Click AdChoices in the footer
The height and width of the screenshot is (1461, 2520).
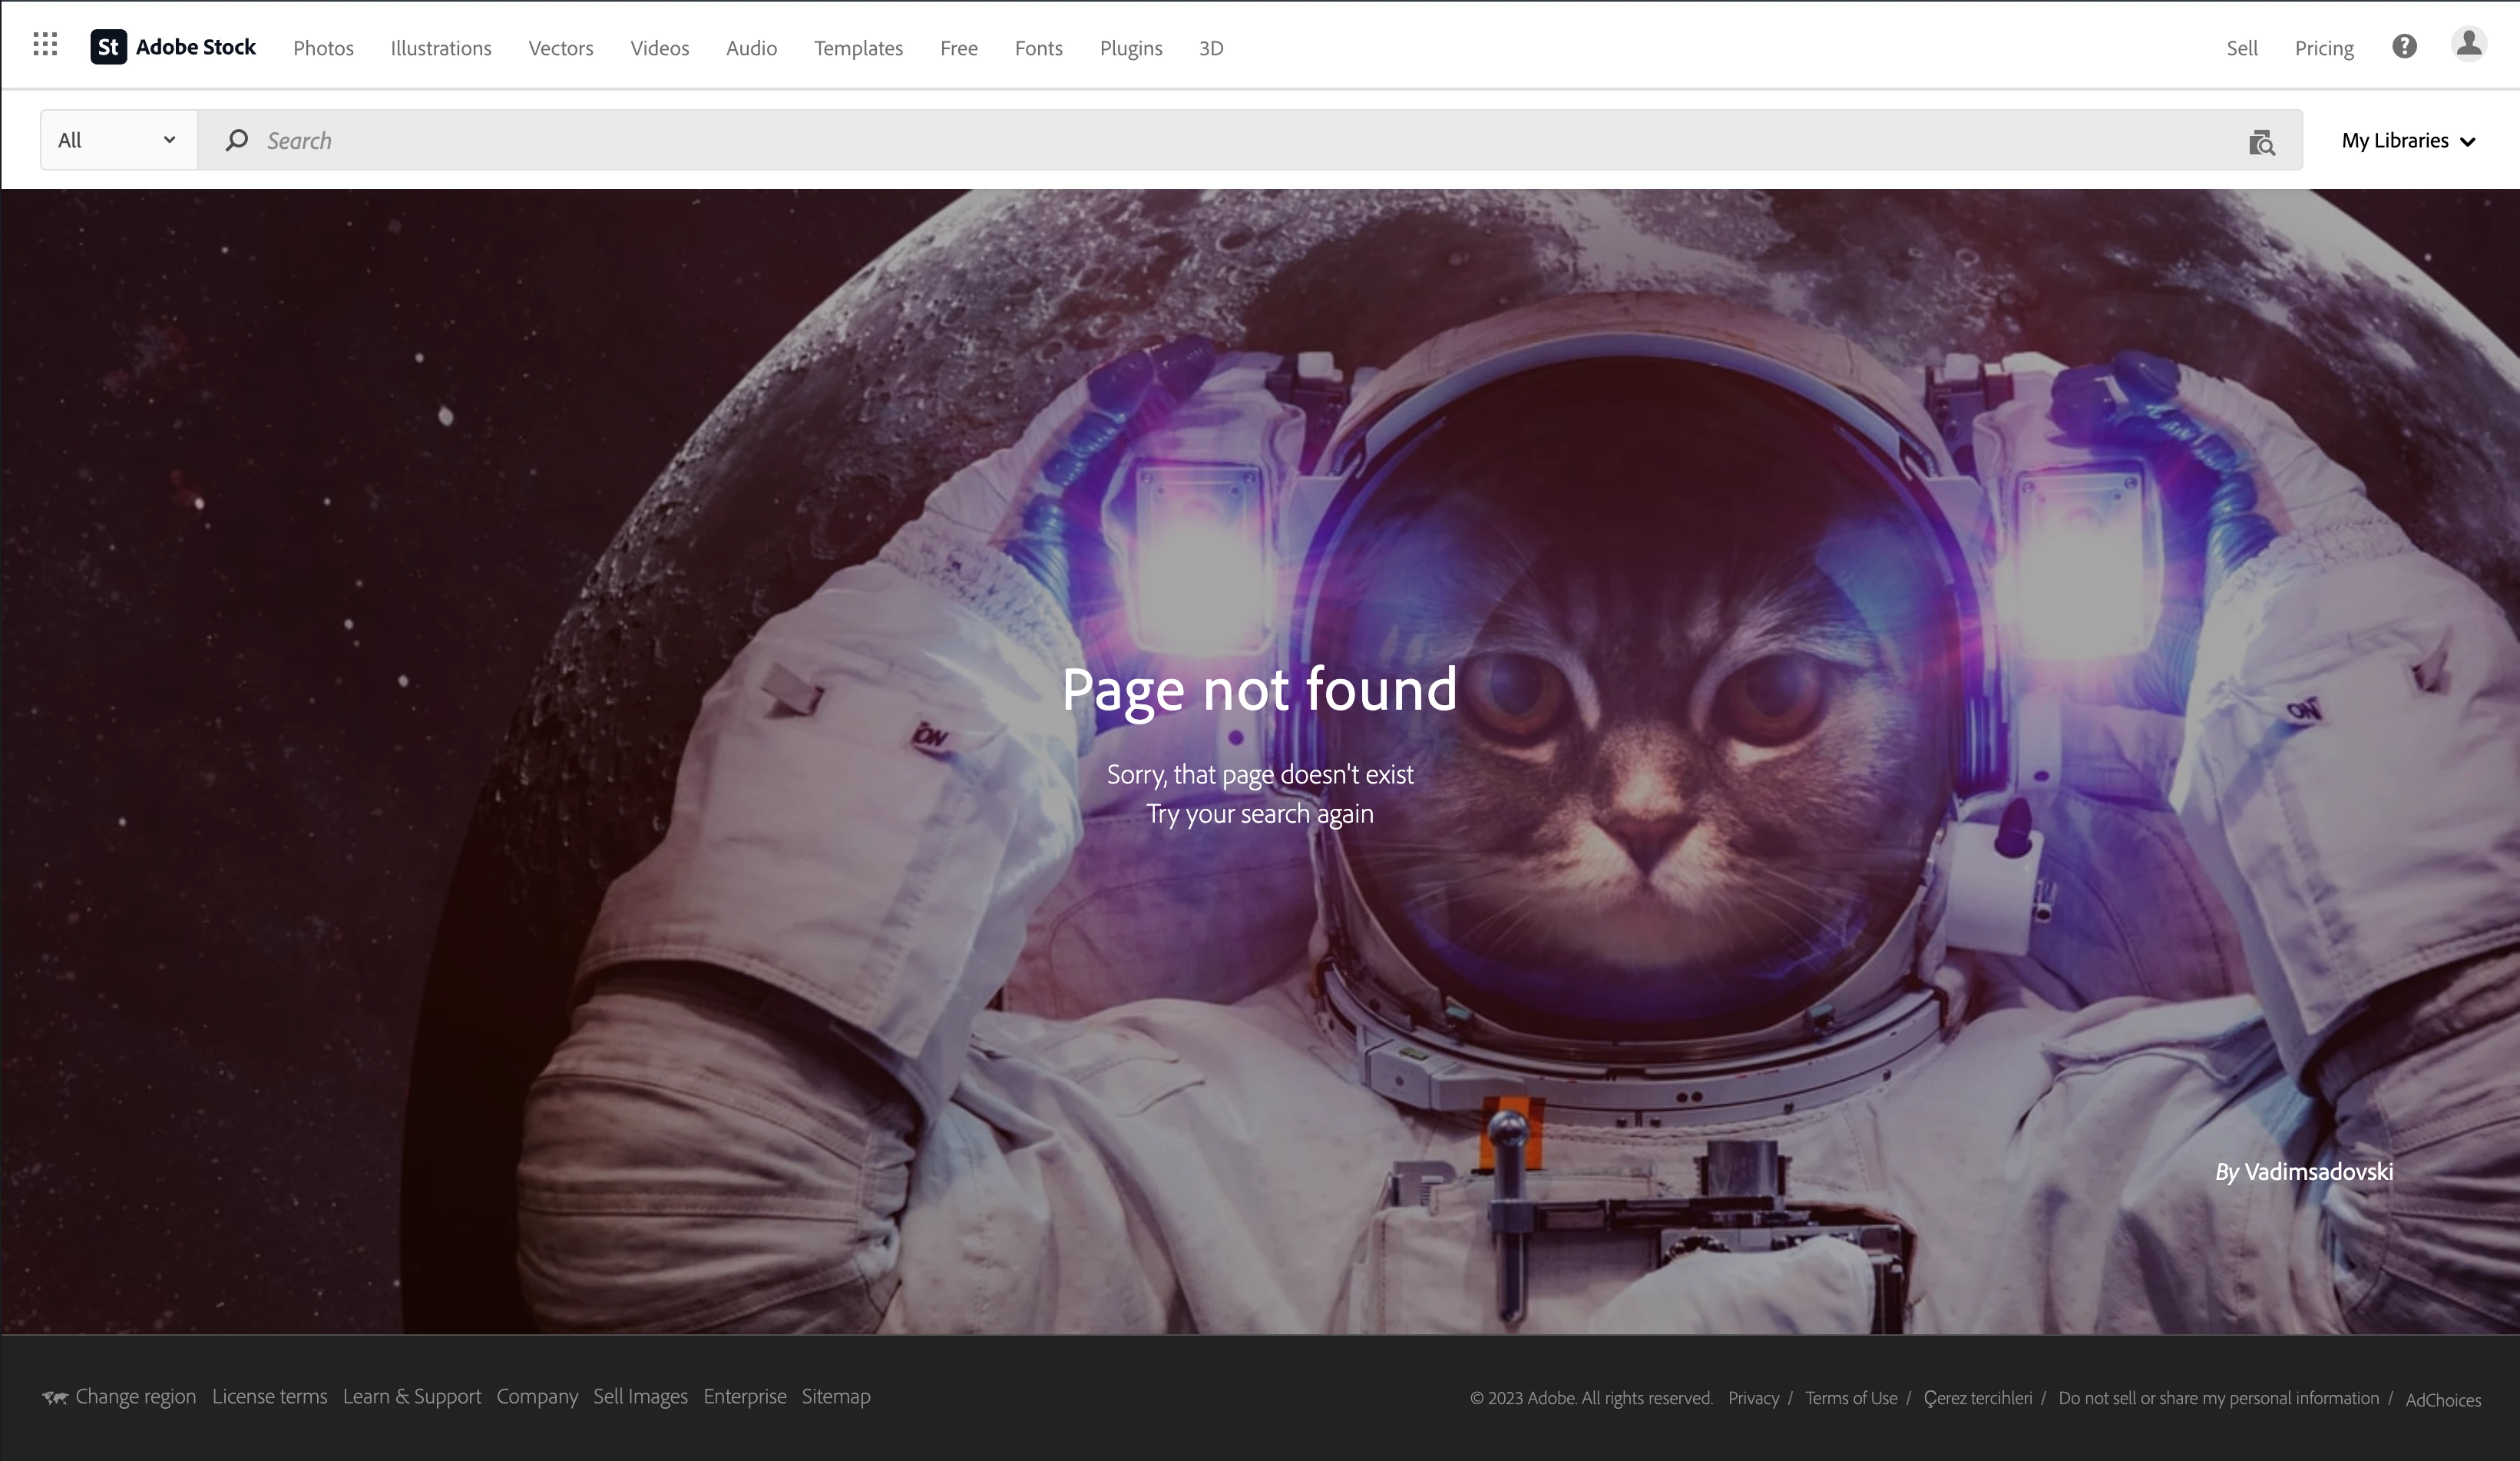pos(2442,1400)
